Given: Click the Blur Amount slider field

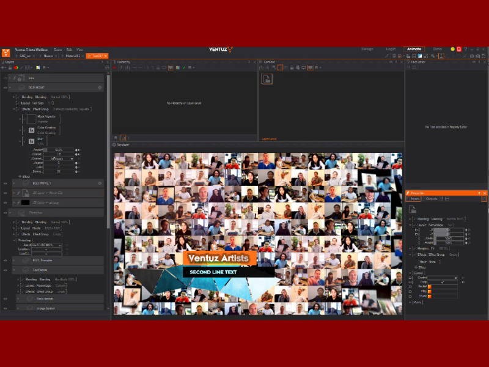Looking at the screenshot, I should click(59, 150).
